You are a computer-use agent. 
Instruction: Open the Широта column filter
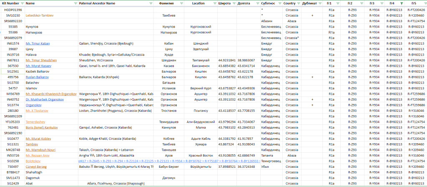(x=234, y=3)
